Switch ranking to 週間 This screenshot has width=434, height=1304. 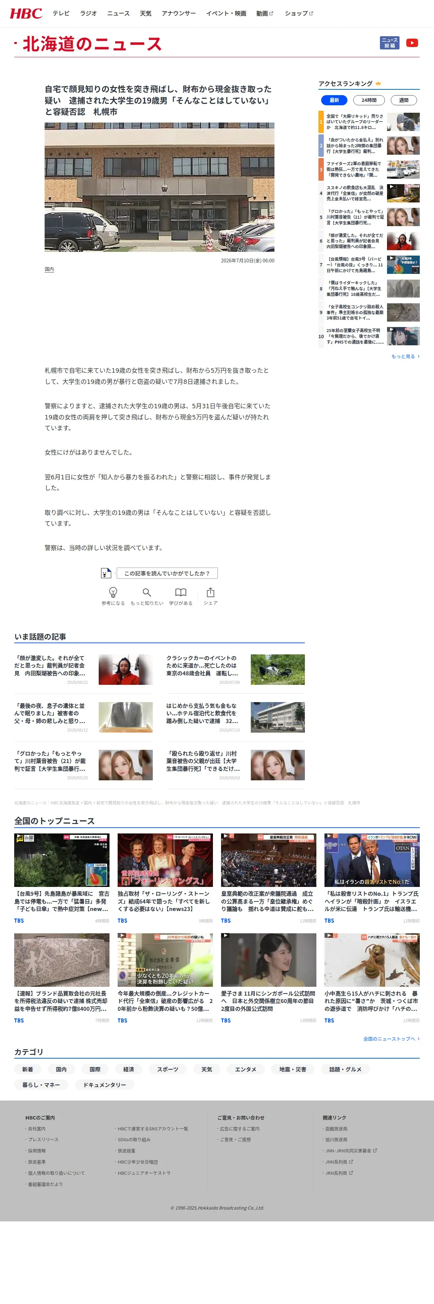tap(404, 100)
